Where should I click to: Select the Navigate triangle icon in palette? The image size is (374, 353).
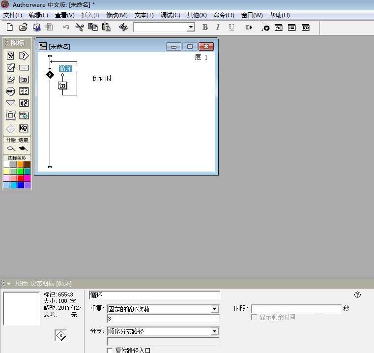(x=10, y=103)
